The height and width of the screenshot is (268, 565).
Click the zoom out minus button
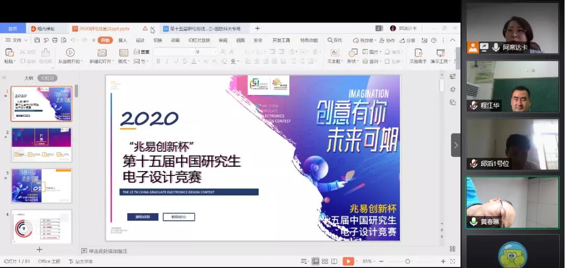tap(381, 262)
